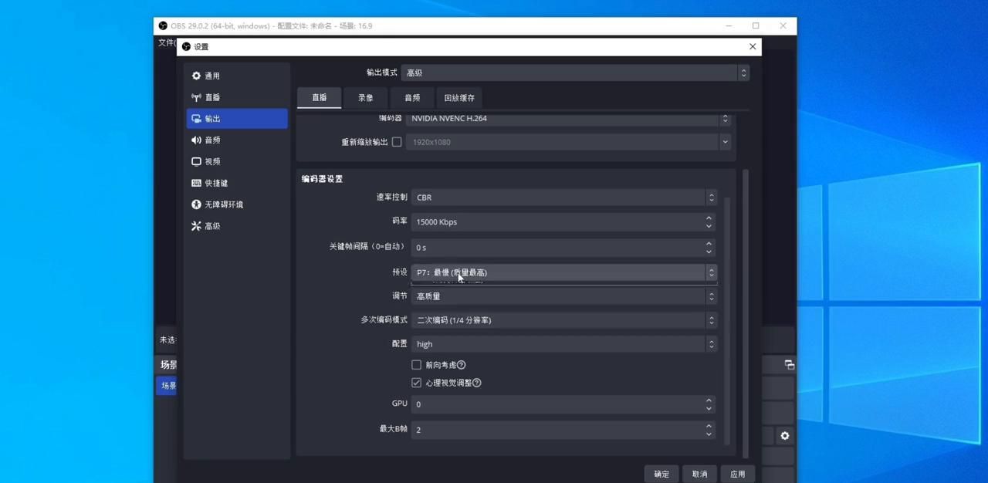Decrease 码率 bitrate with down arrow

click(x=709, y=226)
